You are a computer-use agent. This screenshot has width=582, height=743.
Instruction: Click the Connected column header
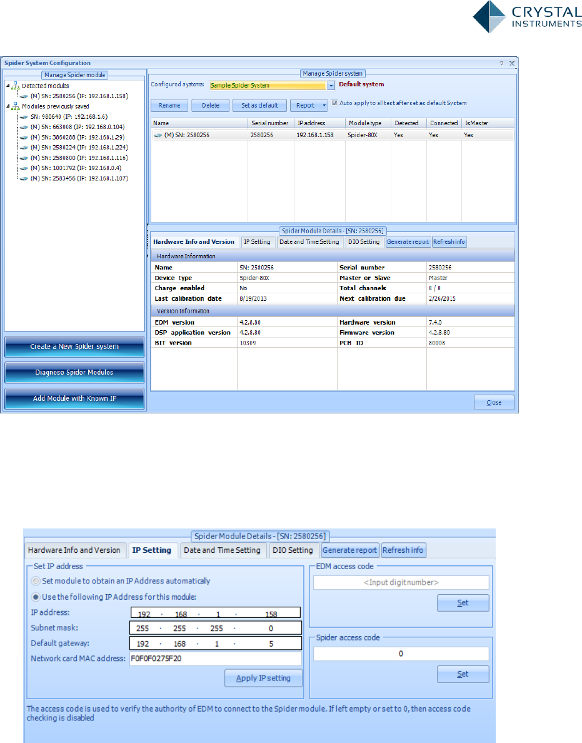coord(444,123)
